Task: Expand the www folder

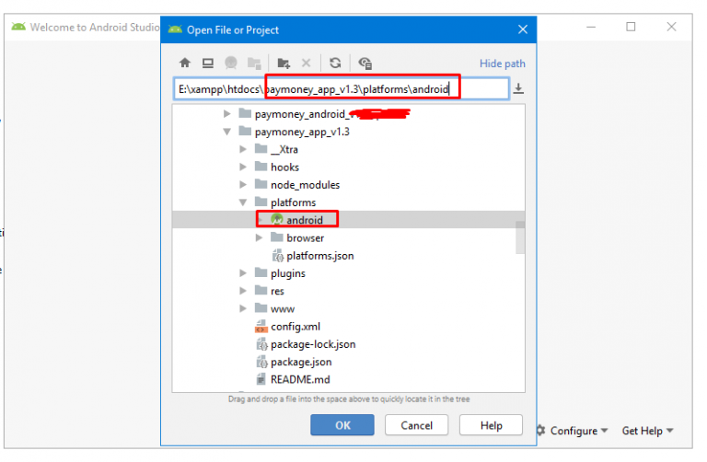Action: coord(244,309)
